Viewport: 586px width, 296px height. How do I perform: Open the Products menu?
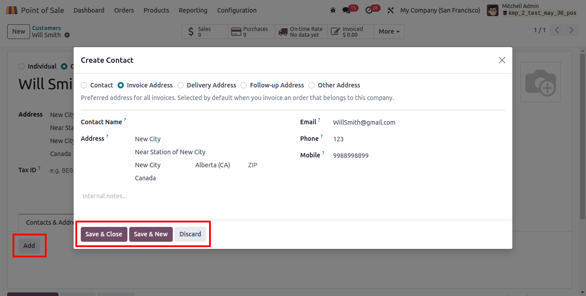pos(156,10)
